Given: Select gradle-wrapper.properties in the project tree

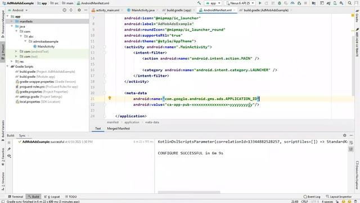Looking at the screenshot, I should [x=46, y=81].
